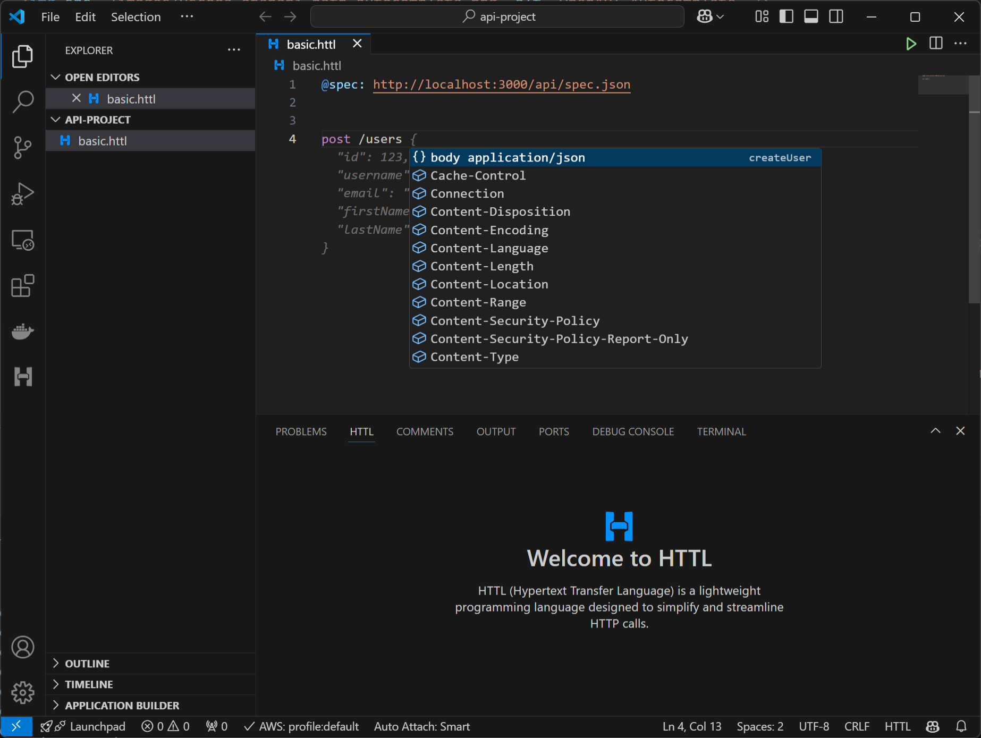Switch to the Ports panel tab
The image size is (981, 738).
[554, 431]
